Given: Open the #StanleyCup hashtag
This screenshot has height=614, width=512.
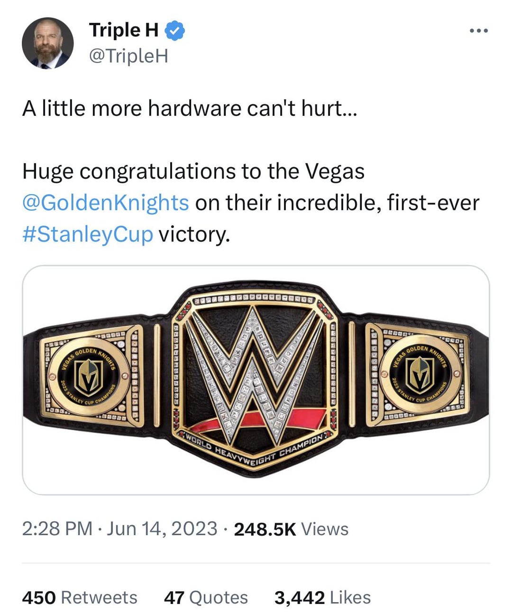Looking at the screenshot, I should click(88, 234).
